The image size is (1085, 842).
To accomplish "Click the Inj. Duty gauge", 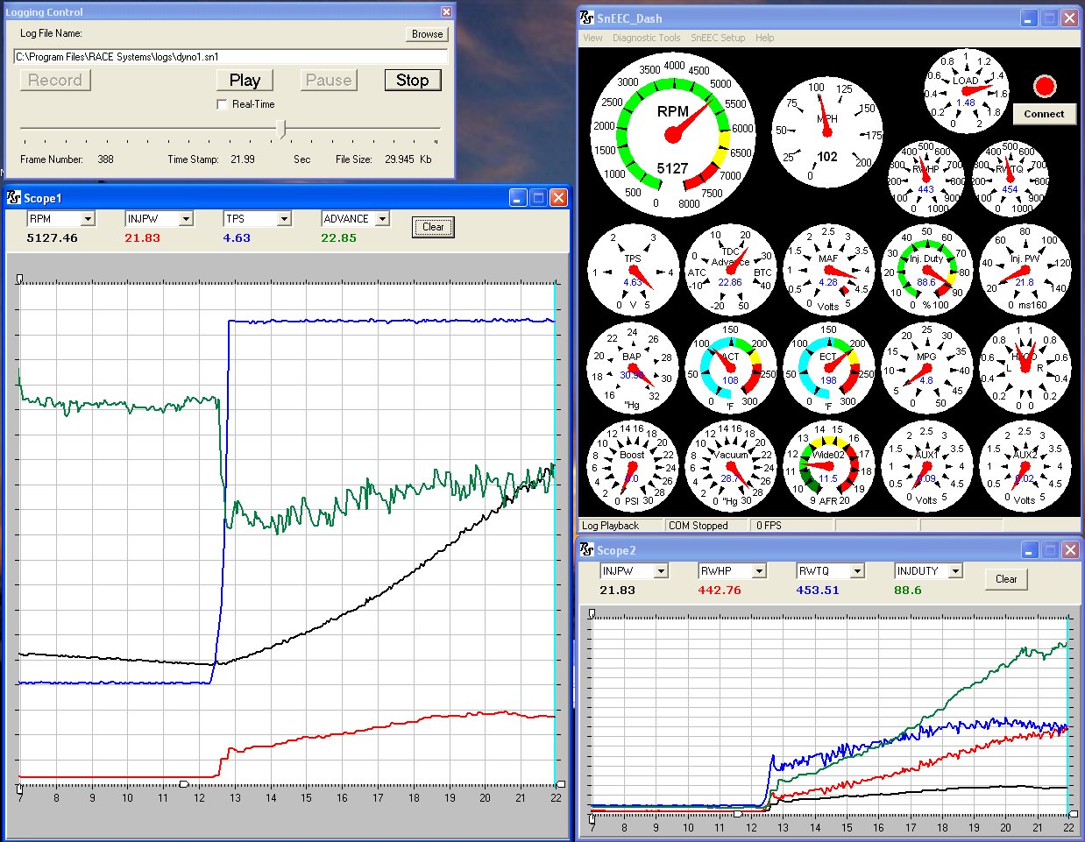I will point(926,269).
